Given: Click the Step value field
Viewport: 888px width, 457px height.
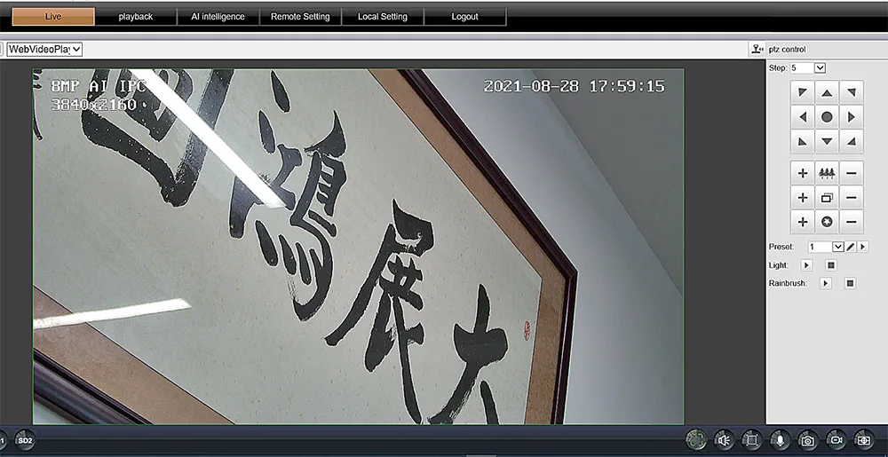Looking at the screenshot, I should click(803, 67).
